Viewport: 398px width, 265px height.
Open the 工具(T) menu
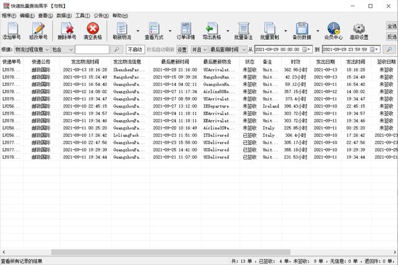click(x=83, y=16)
